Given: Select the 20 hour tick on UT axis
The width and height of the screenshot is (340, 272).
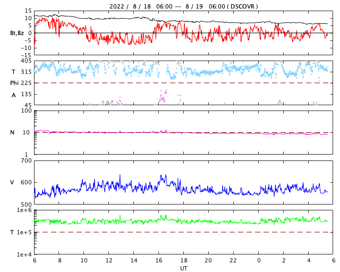Looking at the screenshot, I should 208,260.
